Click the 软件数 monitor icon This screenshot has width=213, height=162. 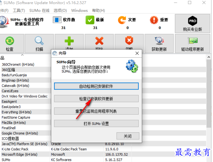(57, 20)
